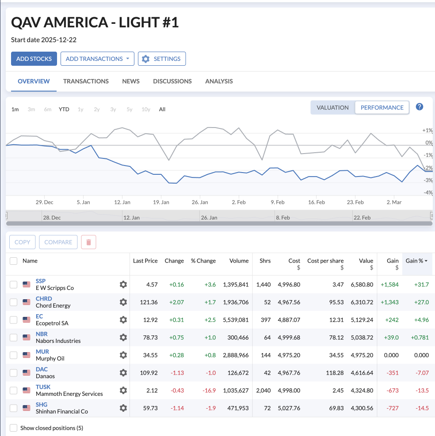Click gear icon for Nabors Industries

(x=123, y=338)
